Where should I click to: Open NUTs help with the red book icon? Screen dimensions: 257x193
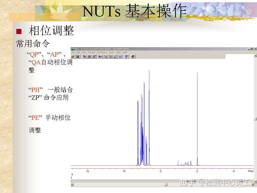(133, 56)
